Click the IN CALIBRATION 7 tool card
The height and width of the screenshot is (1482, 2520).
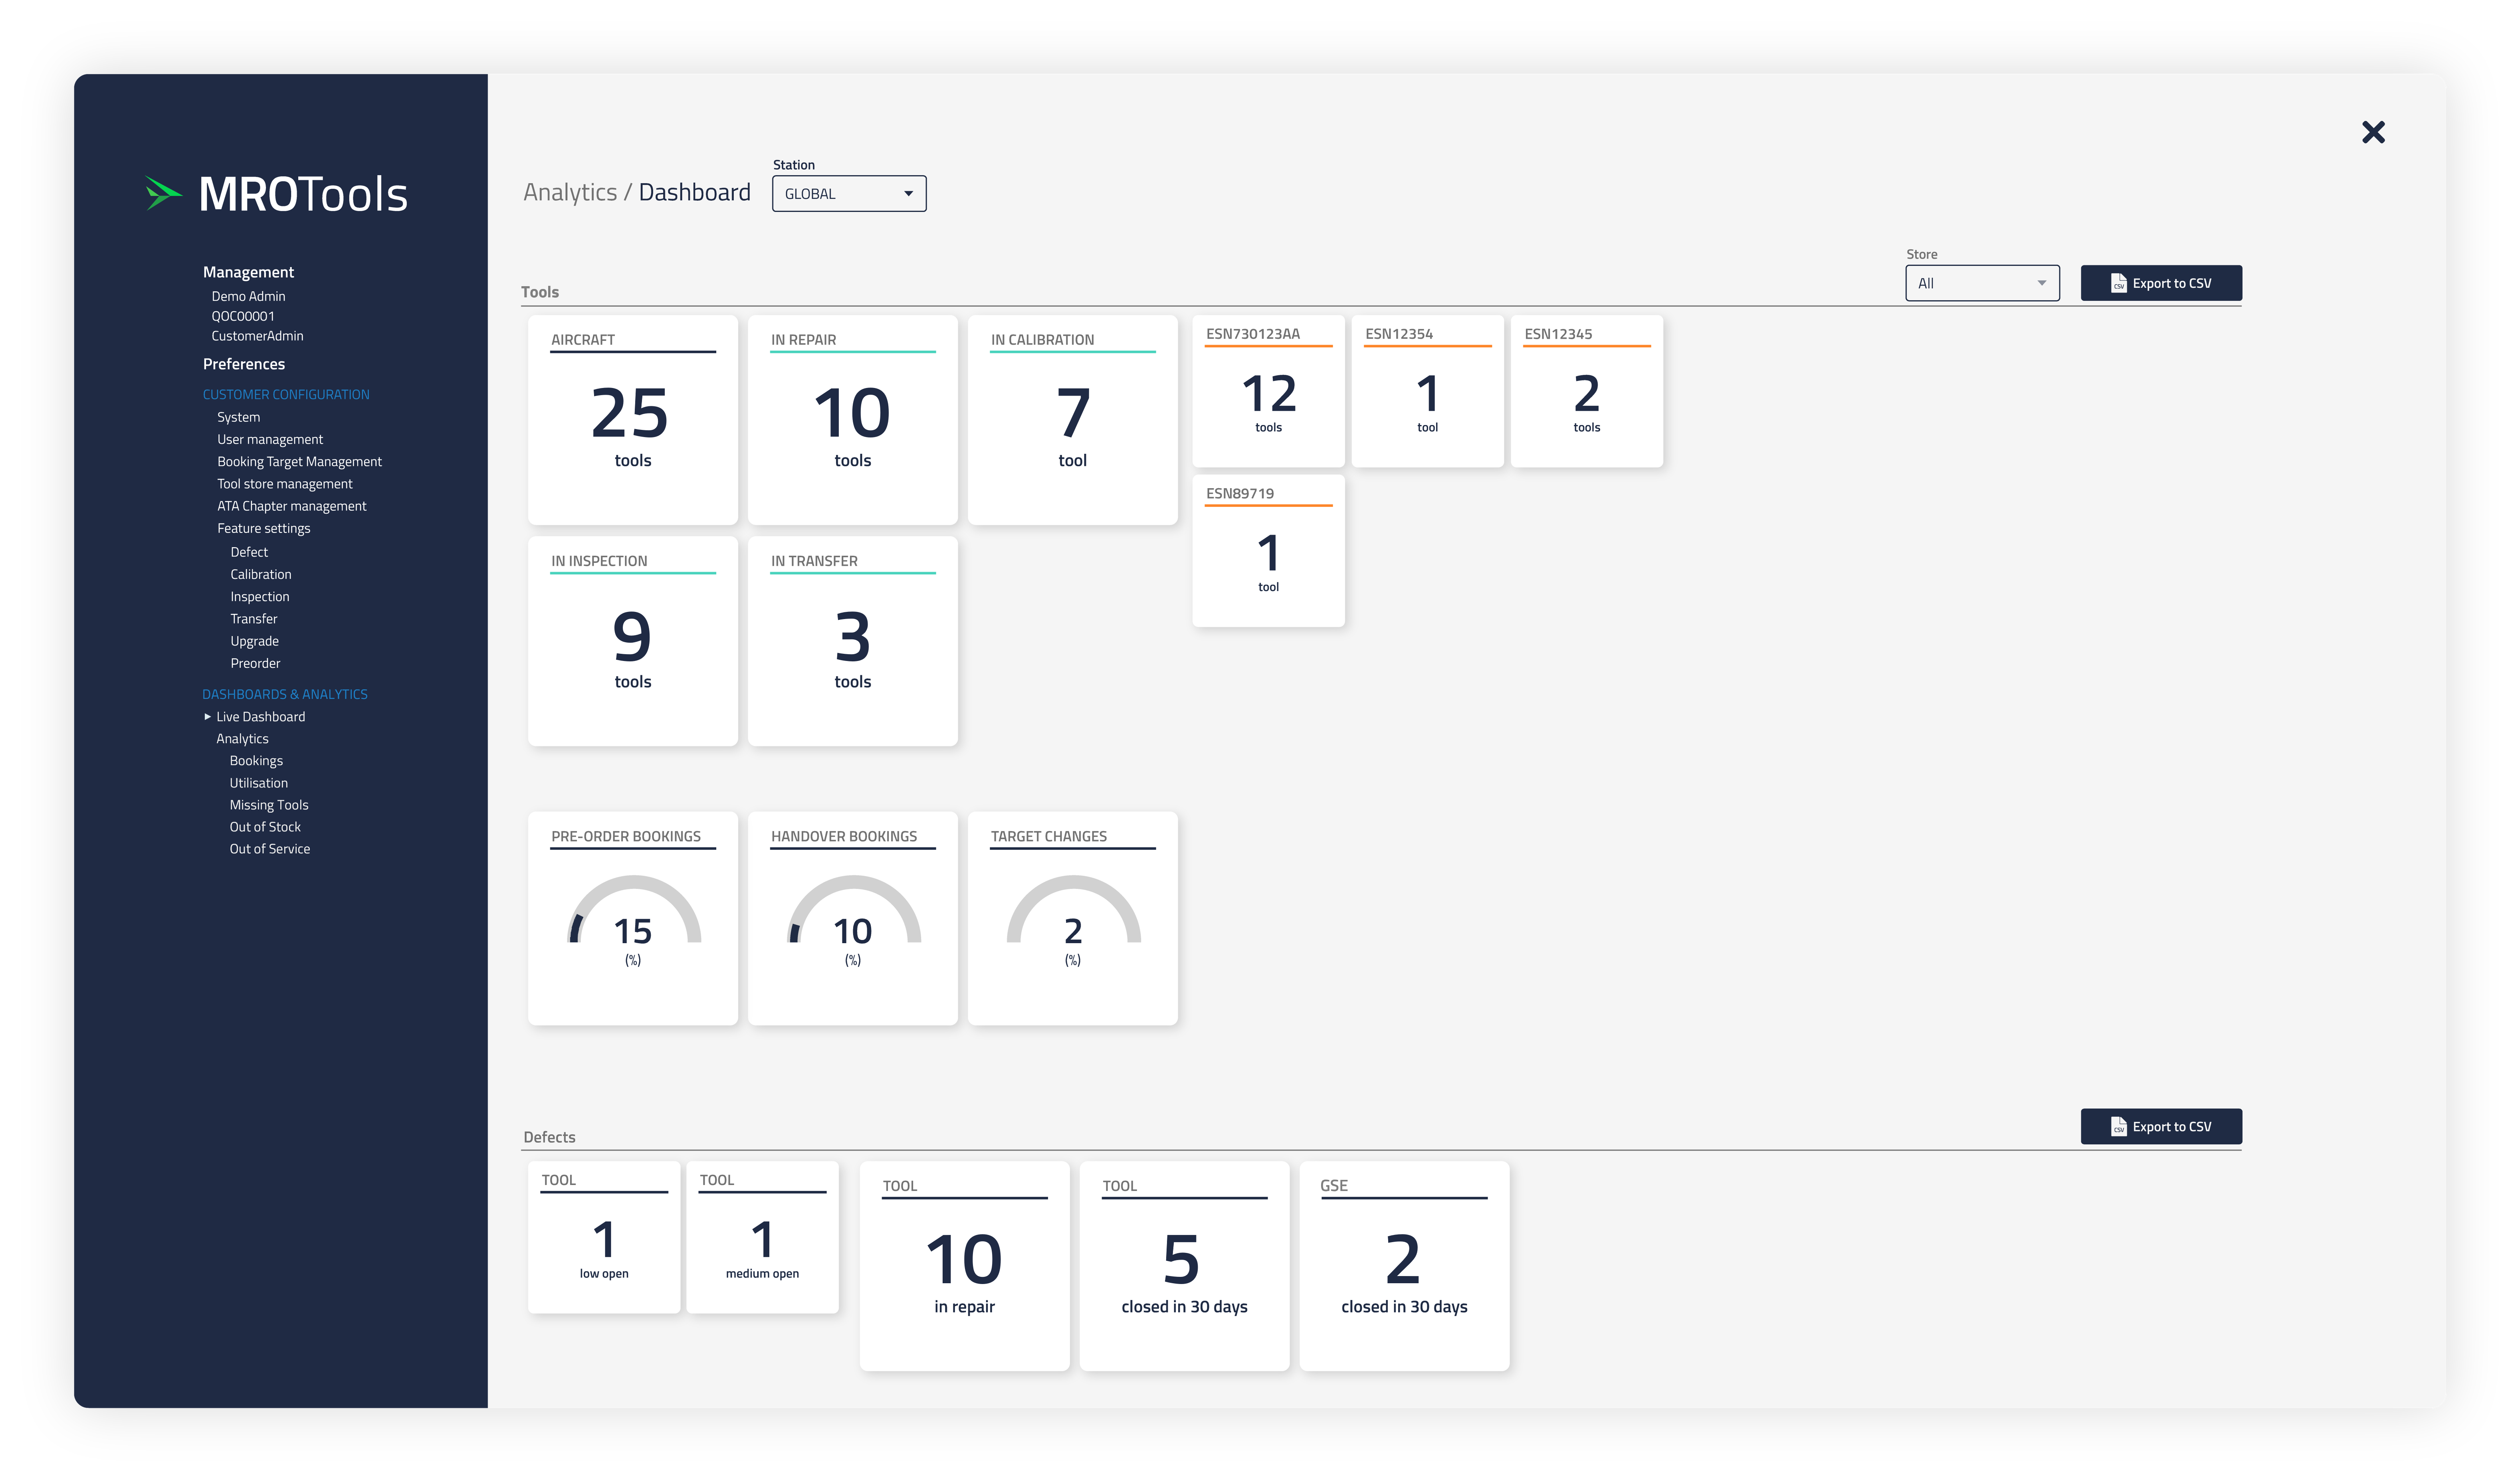tap(1073, 420)
